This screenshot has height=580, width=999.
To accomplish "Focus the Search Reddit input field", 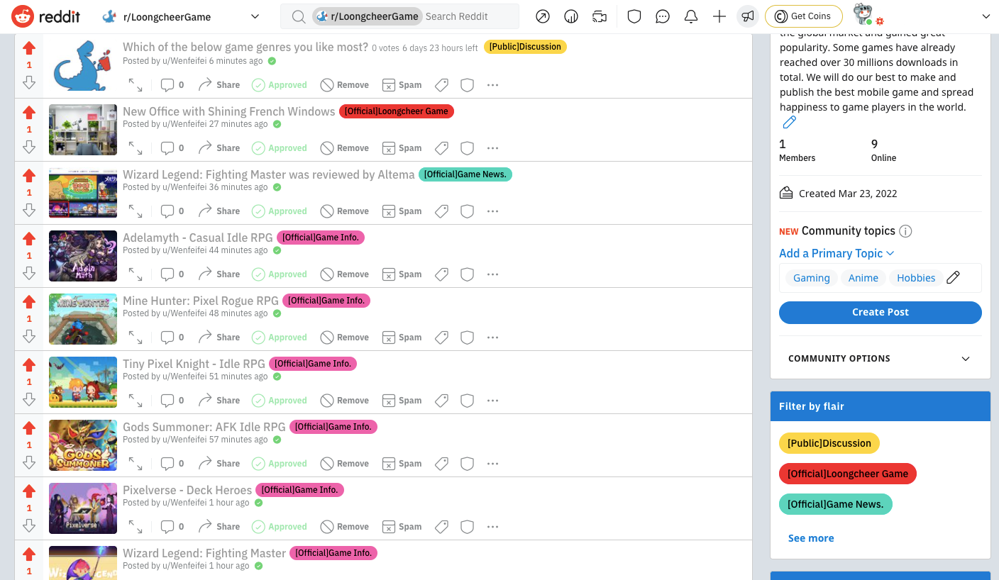I will click(x=468, y=16).
